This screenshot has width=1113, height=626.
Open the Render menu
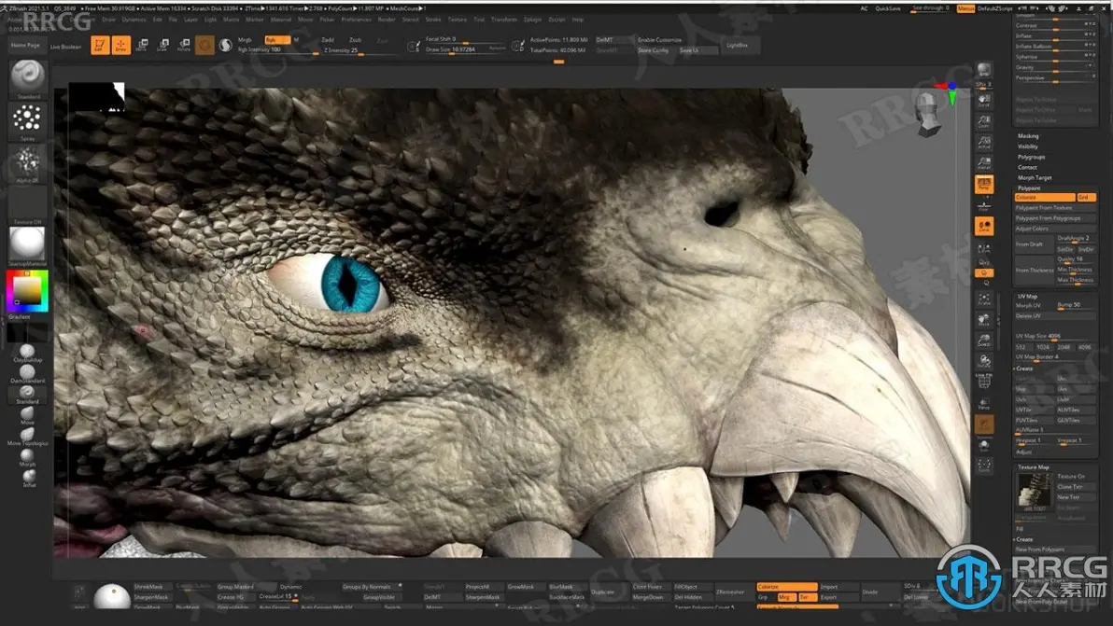(x=387, y=20)
